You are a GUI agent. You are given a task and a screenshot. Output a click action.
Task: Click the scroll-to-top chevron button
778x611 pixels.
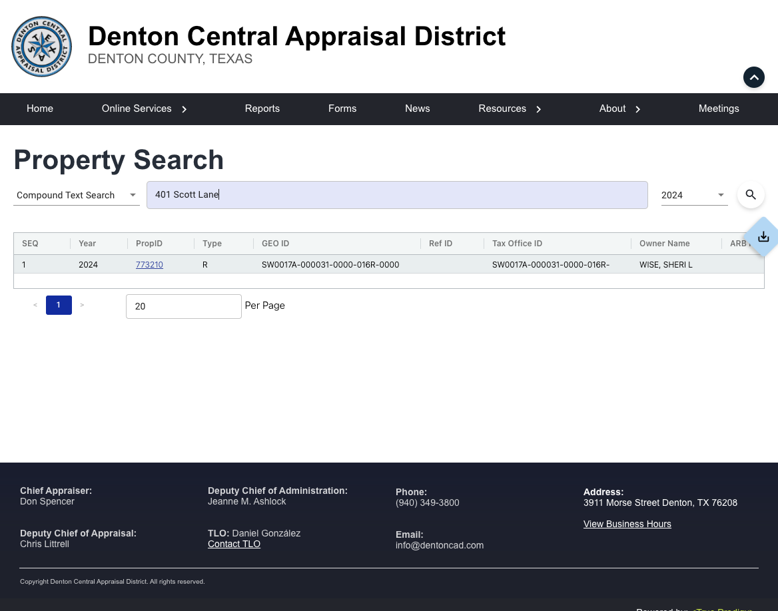click(754, 77)
